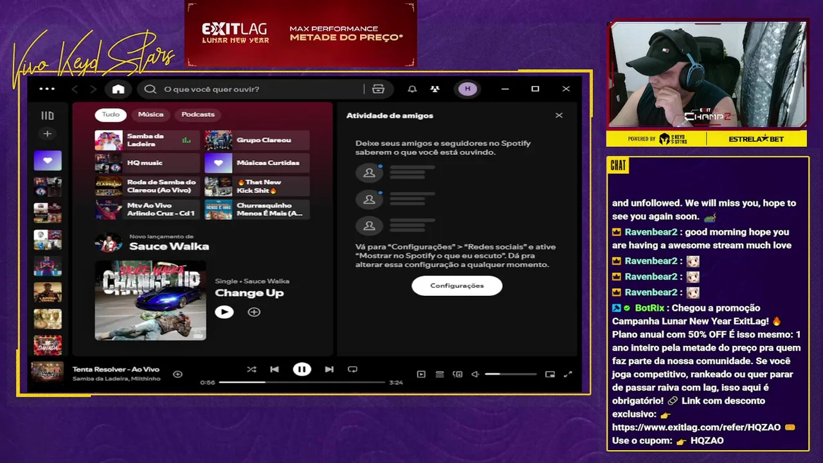This screenshot has width=823, height=463.
Task: Open the 'Churrasquinho Menos É Mais' card
Action: pos(257,210)
